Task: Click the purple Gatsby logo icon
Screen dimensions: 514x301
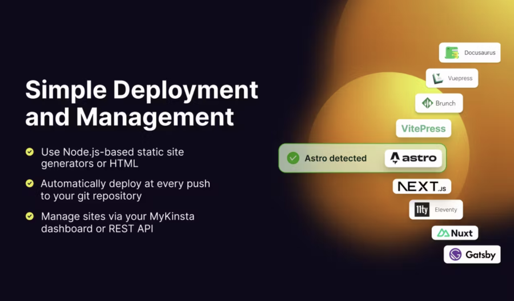Action: coord(455,255)
